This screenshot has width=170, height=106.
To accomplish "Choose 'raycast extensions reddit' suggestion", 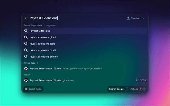I will click(85, 50).
